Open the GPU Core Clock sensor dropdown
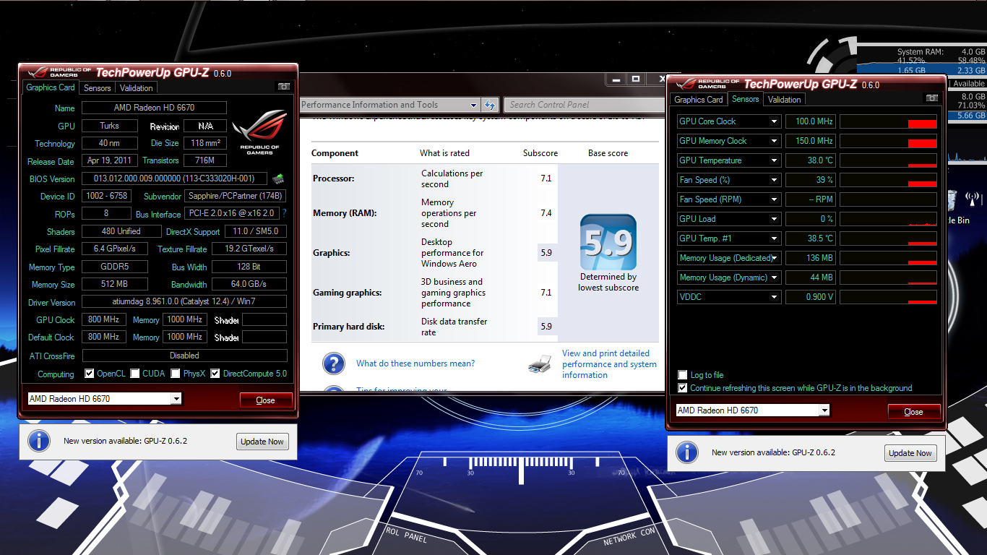This screenshot has width=987, height=555. click(774, 121)
